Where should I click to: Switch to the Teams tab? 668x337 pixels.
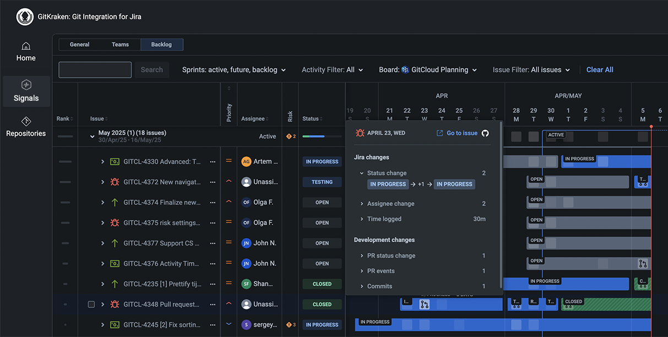(x=121, y=45)
